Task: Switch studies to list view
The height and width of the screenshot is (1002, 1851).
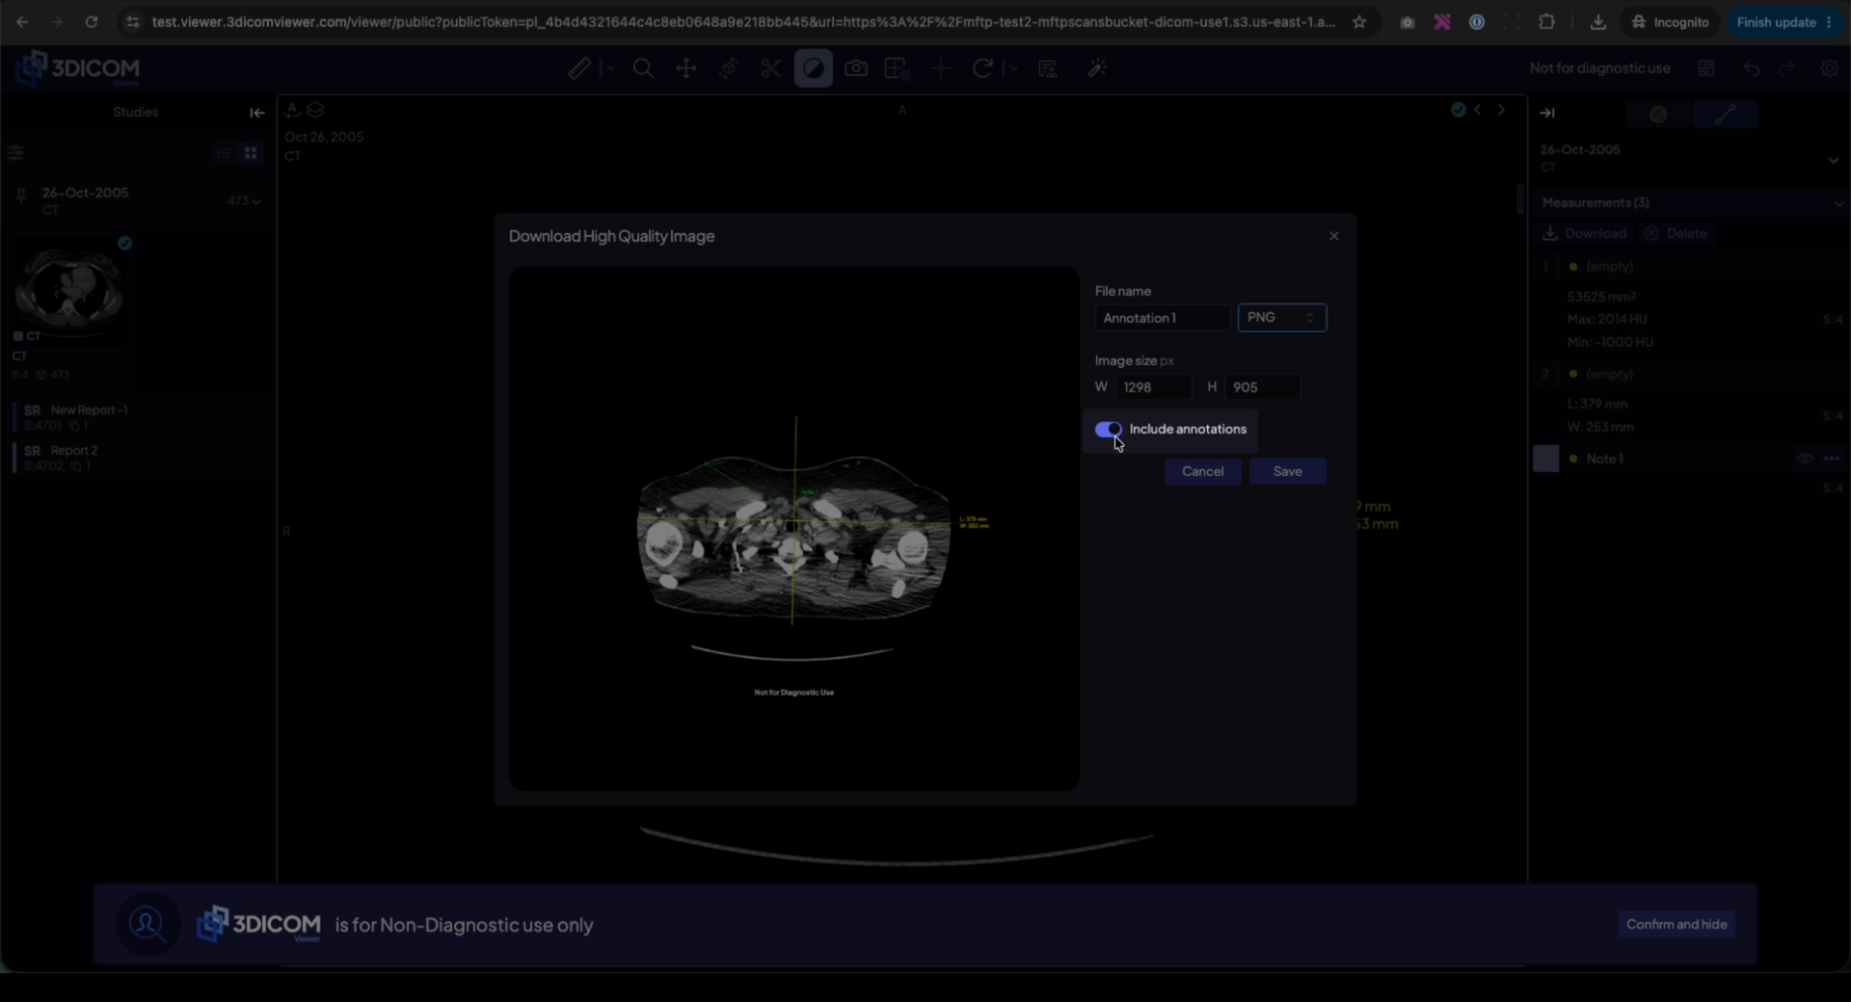Action: (224, 152)
